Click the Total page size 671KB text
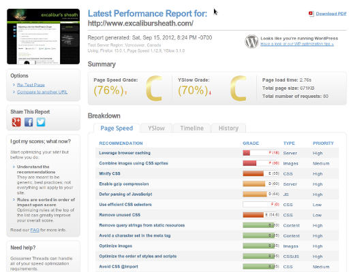 (288, 88)
